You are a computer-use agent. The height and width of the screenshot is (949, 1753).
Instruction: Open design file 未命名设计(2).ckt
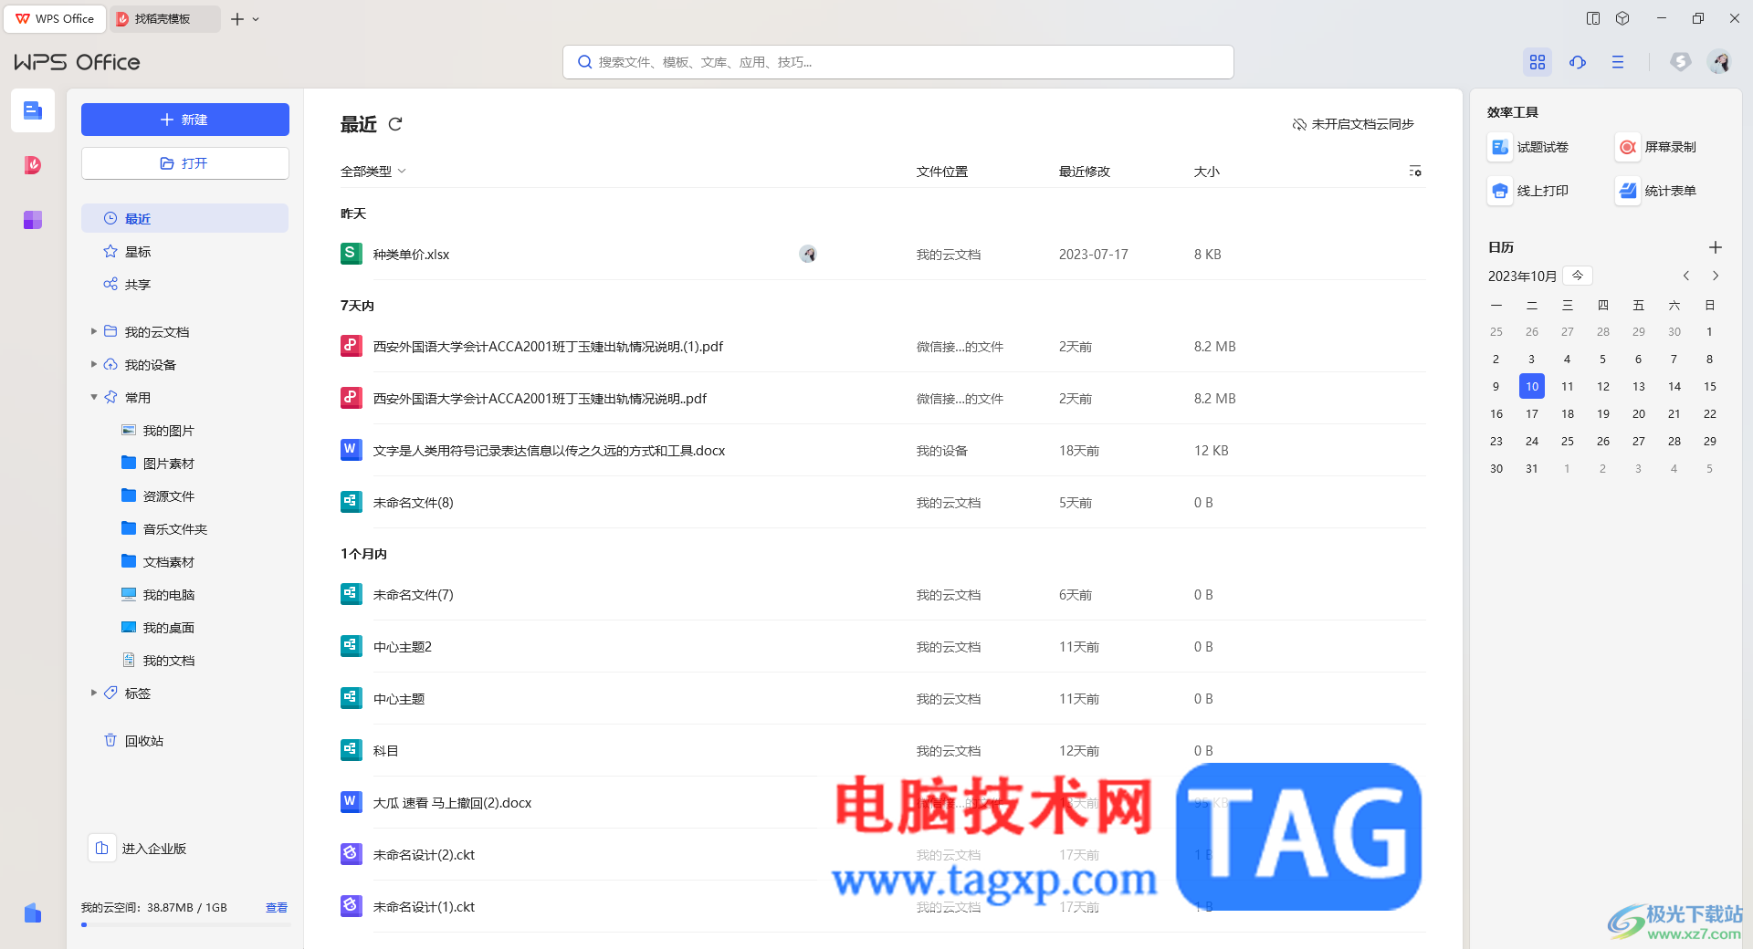(424, 855)
